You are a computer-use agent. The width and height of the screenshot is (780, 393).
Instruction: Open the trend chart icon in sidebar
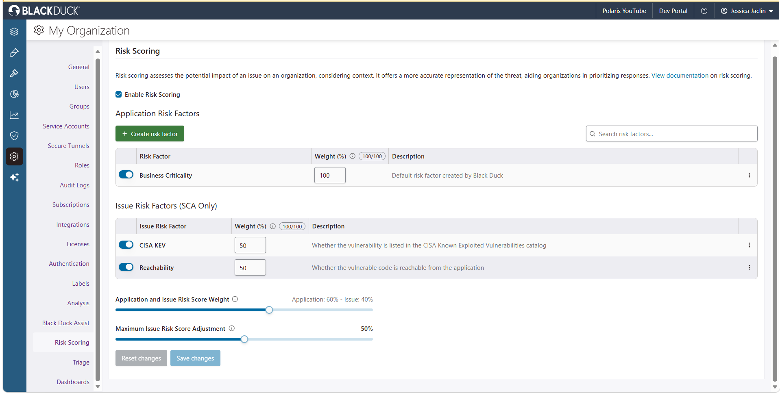click(14, 115)
